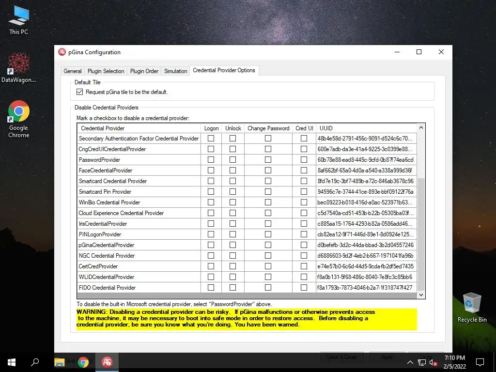This screenshot has width=496, height=372.
Task: Check Change Password for PasswordProvider
Action: tap(268, 160)
